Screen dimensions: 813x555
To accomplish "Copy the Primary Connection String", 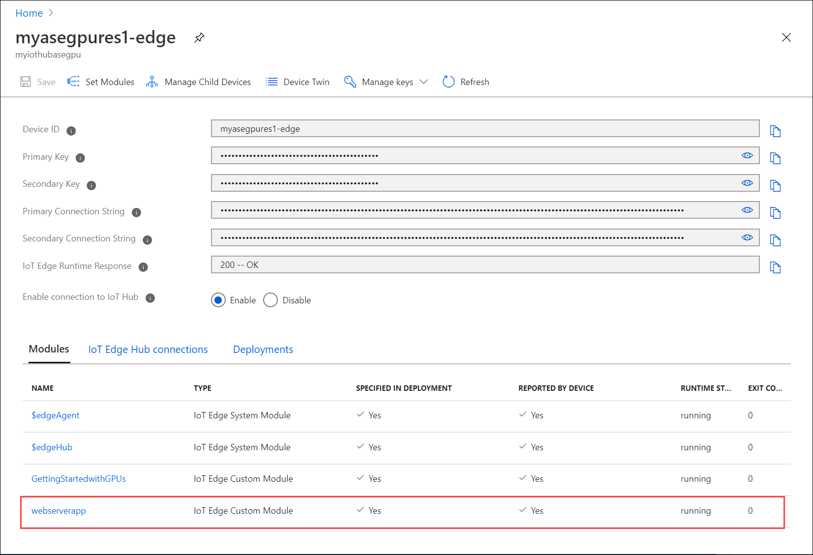I will 776,212.
